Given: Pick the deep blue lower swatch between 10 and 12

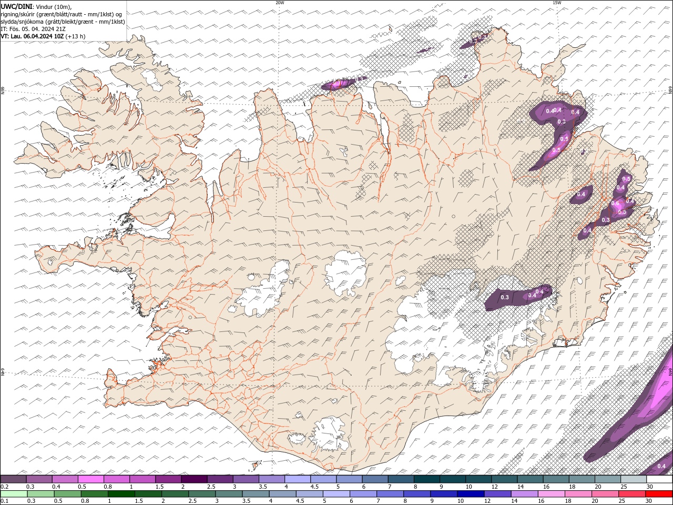Looking at the screenshot, I should click(x=471, y=494).
